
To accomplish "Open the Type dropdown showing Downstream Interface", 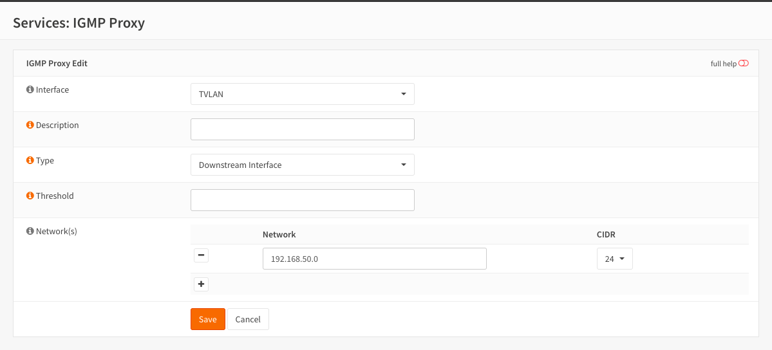I will coord(302,165).
